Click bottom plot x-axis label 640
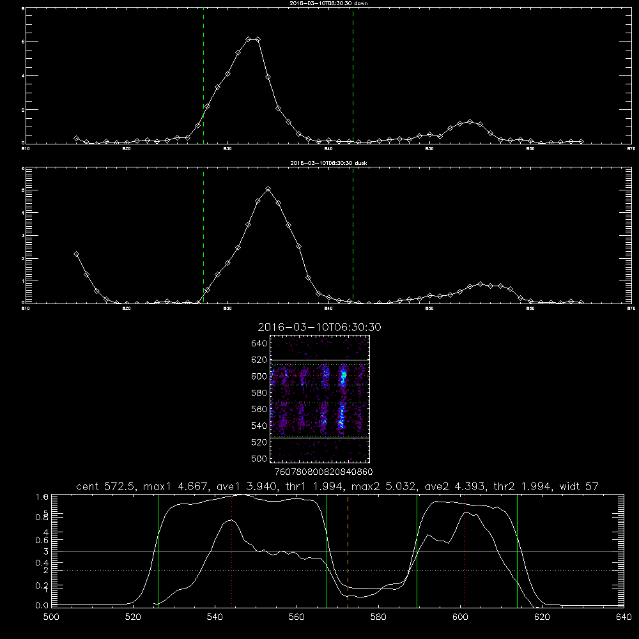Image resolution: width=639 pixels, height=639 pixels. [x=624, y=617]
